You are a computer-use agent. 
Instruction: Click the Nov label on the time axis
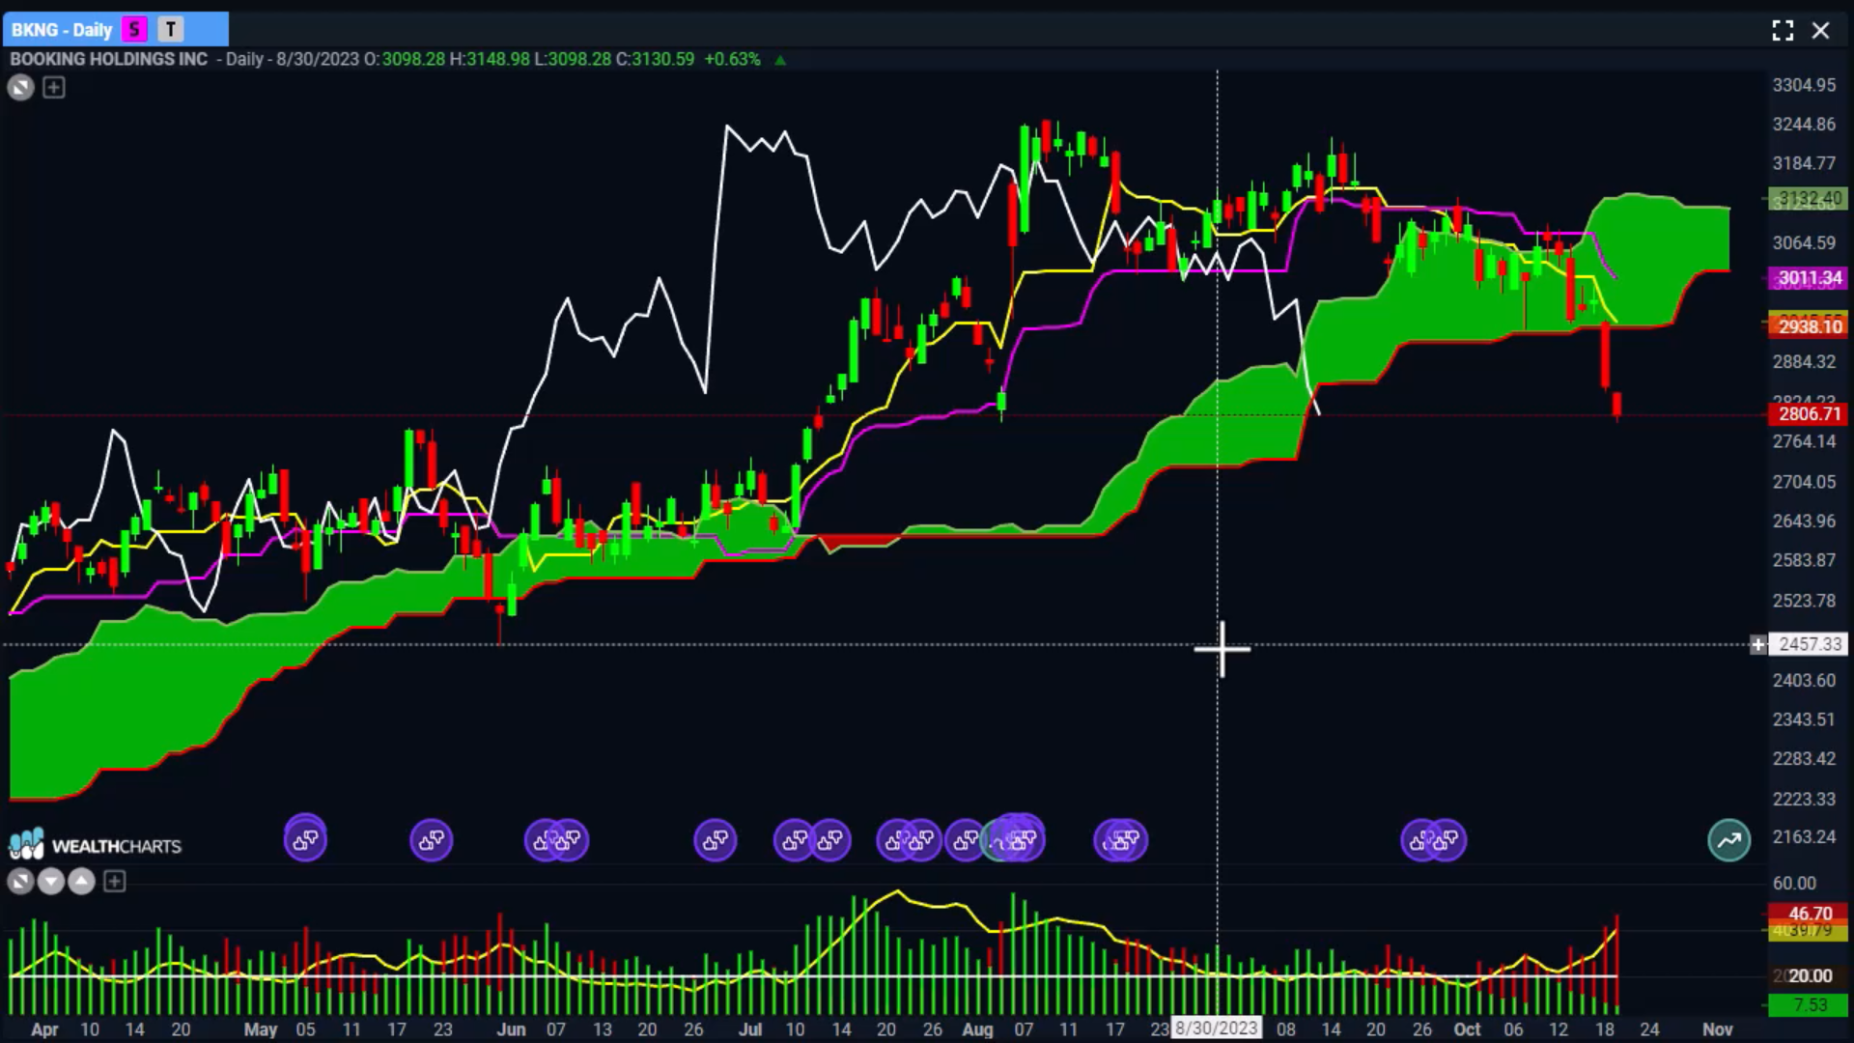click(x=1717, y=1029)
